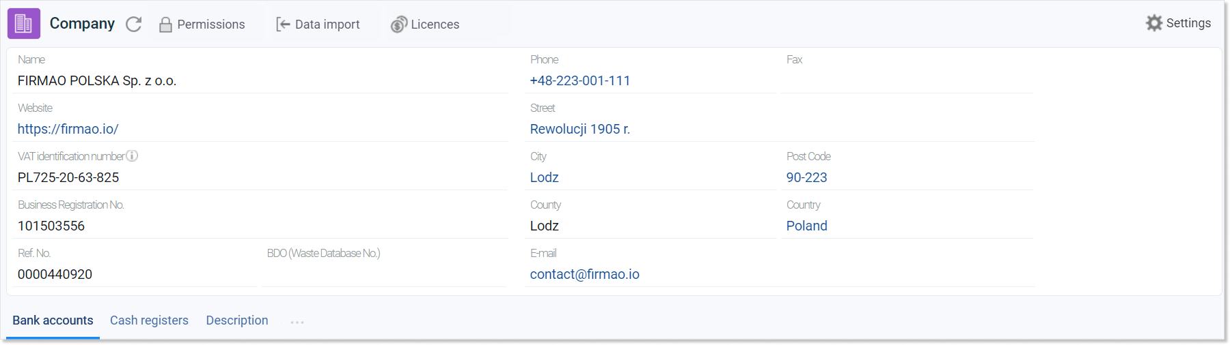
Task: Refresh the Company view with the reload icon
Action: (134, 25)
